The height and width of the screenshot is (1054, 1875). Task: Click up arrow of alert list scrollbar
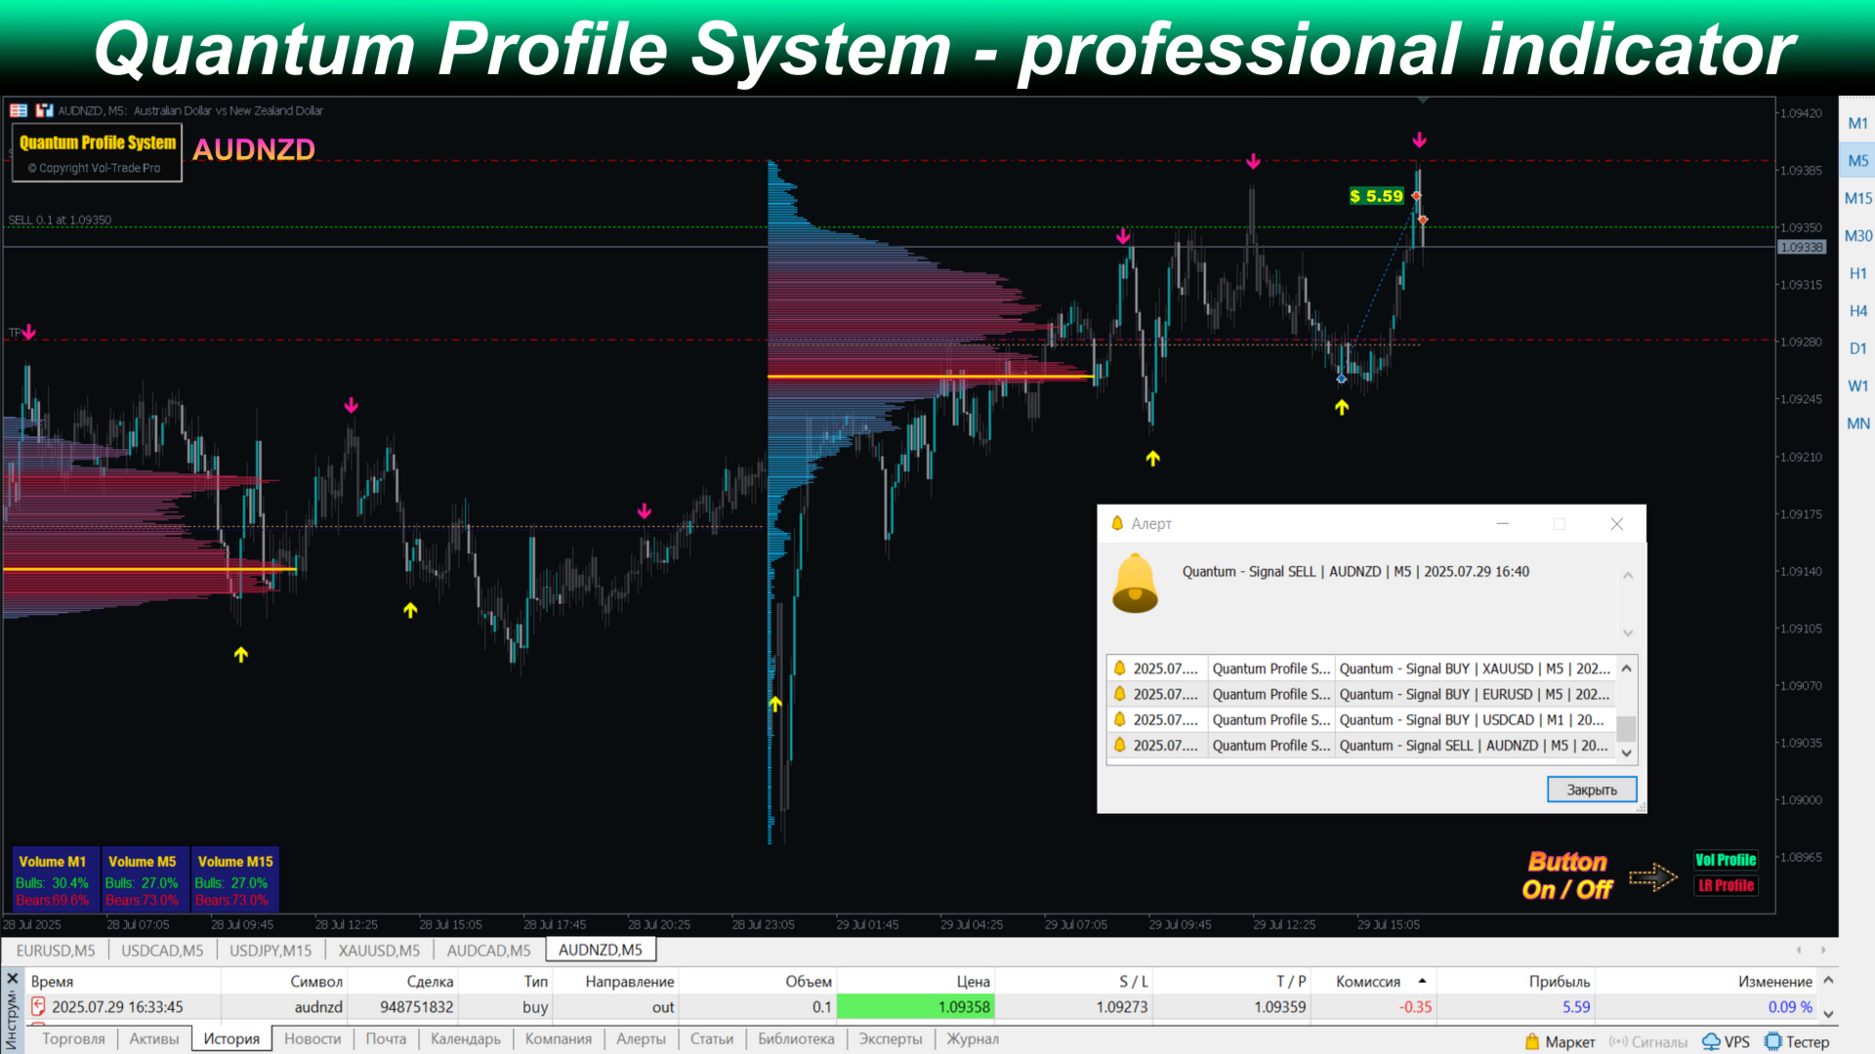click(1626, 669)
